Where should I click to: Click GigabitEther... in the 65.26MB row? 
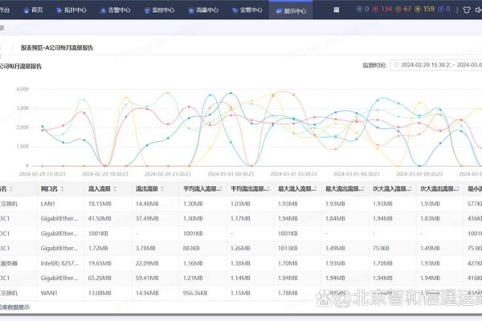tap(59, 278)
